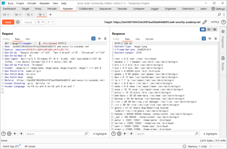This screenshot has height=149, width=227.
Task: Open All issues in the status bar
Action: 30,146
